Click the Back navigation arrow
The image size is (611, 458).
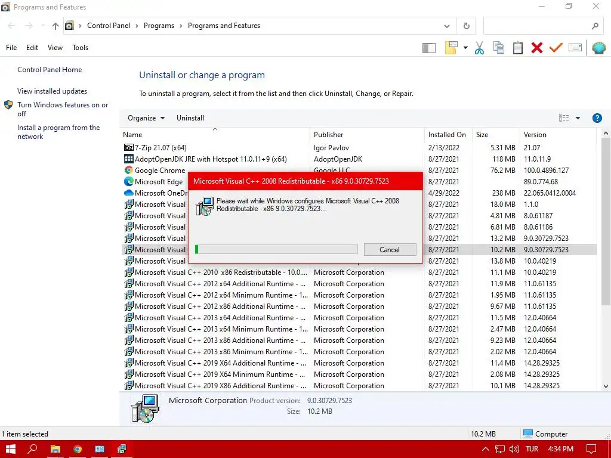coord(11,26)
